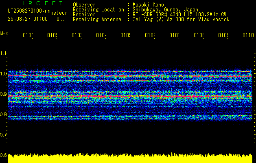Click the 0110 time marker

pos(248,35)
